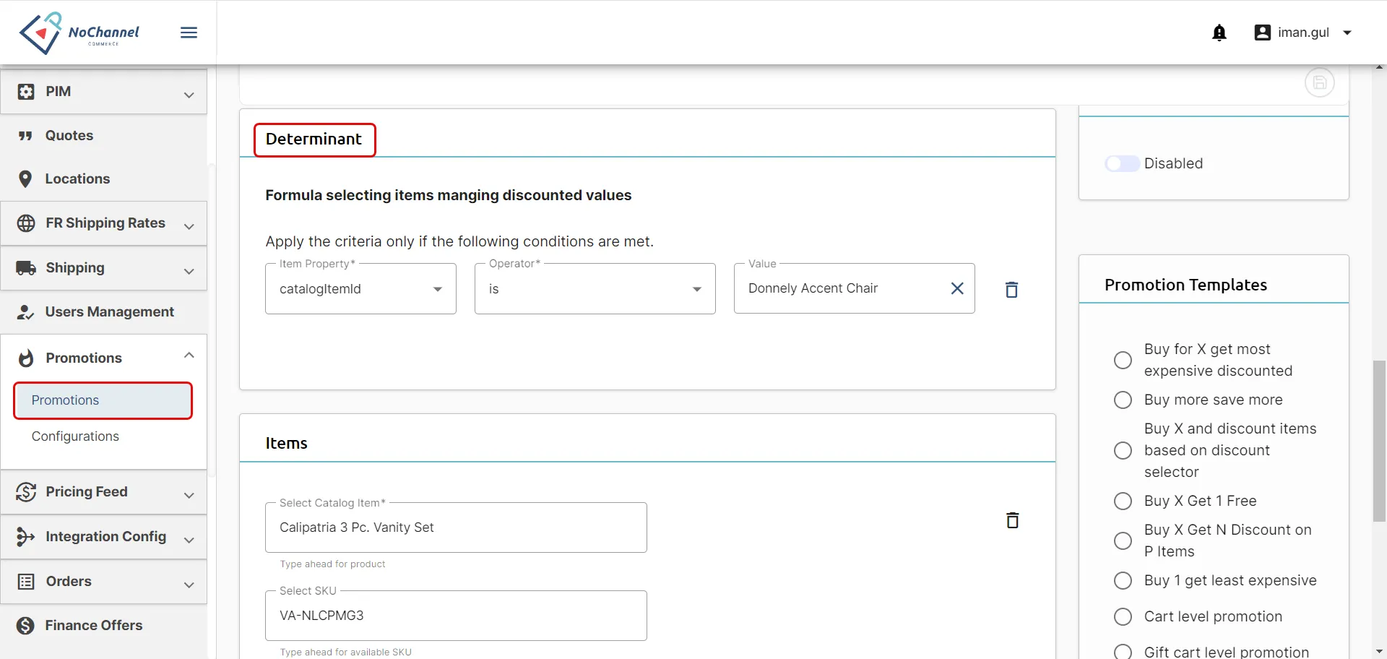Click the save disk icon

pos(1319,82)
